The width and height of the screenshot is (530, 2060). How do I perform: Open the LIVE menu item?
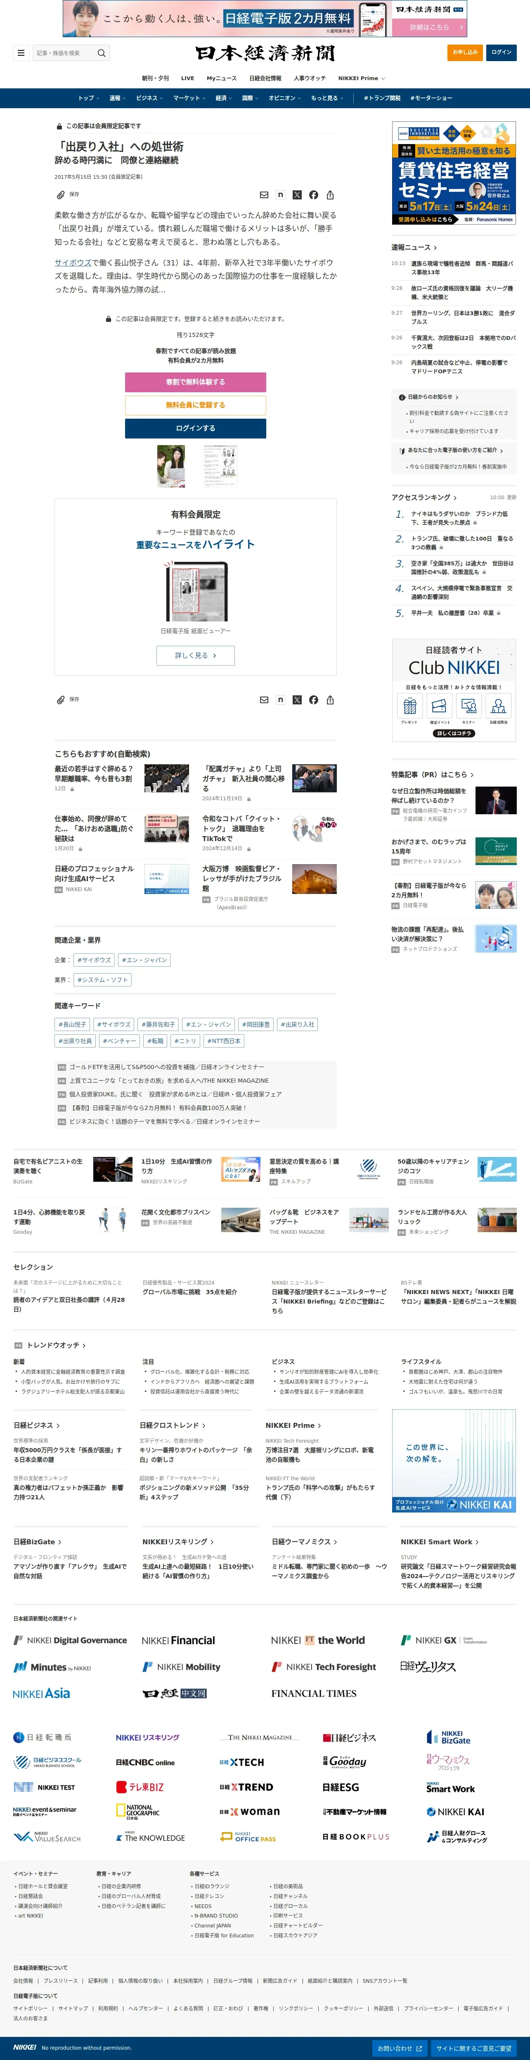(188, 78)
